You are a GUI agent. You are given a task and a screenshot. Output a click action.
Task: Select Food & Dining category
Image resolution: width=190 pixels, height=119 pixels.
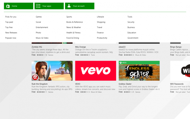pyautogui.click(x=73, y=38)
